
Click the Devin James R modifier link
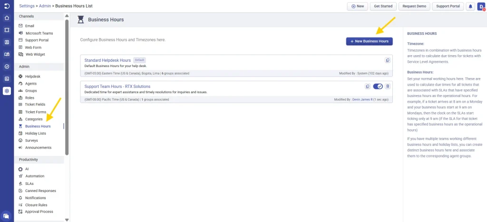click(362, 100)
